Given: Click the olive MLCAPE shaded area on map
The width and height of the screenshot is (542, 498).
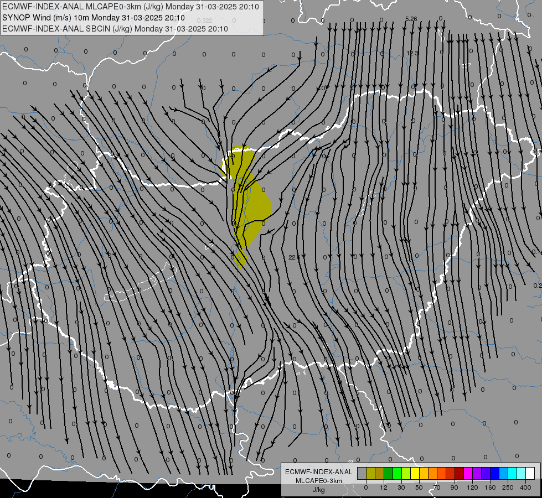Looking at the screenshot, I should click(x=256, y=204).
